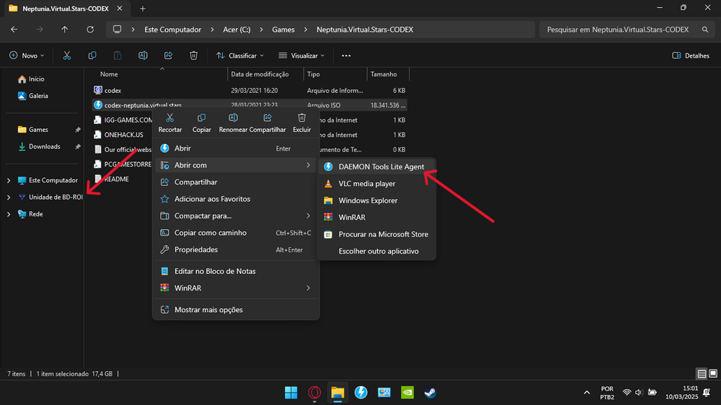This screenshot has height=405, width=721.
Task: Open the Visualizar view dropdown
Action: coord(301,55)
